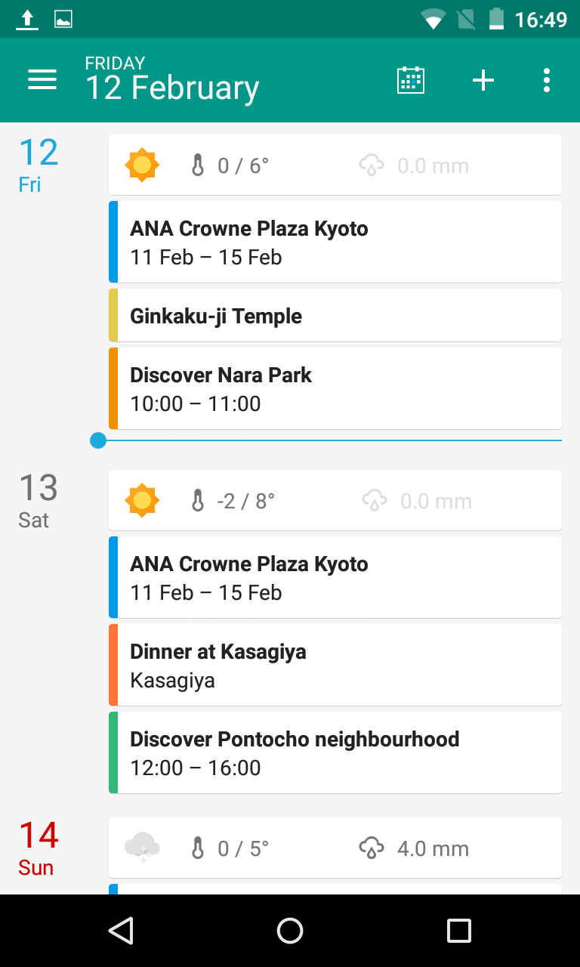580x967 pixels.
Task: Open Discover Pontocho neighbourhood event
Action: 335,752
